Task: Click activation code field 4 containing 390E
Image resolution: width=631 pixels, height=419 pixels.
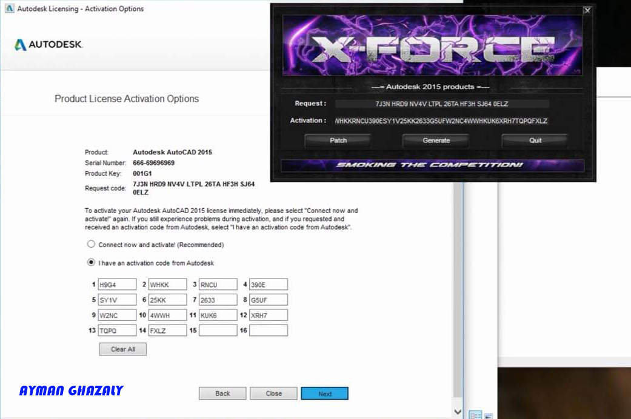Action: click(x=269, y=285)
